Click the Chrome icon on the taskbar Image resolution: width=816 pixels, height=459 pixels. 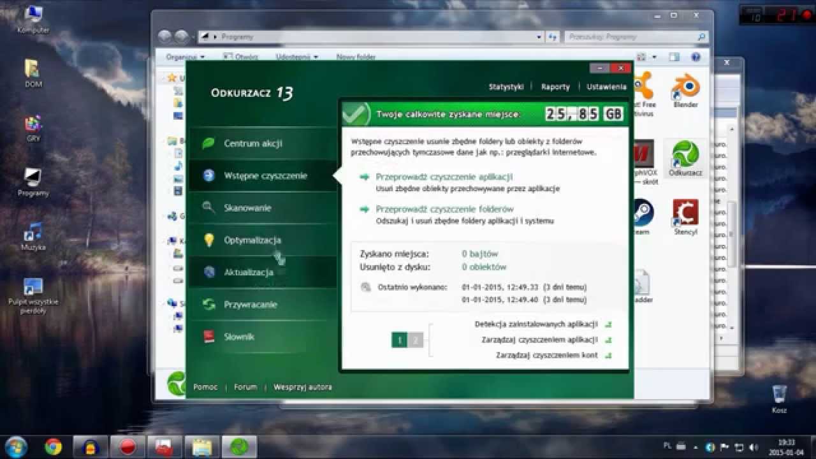pos(54,446)
